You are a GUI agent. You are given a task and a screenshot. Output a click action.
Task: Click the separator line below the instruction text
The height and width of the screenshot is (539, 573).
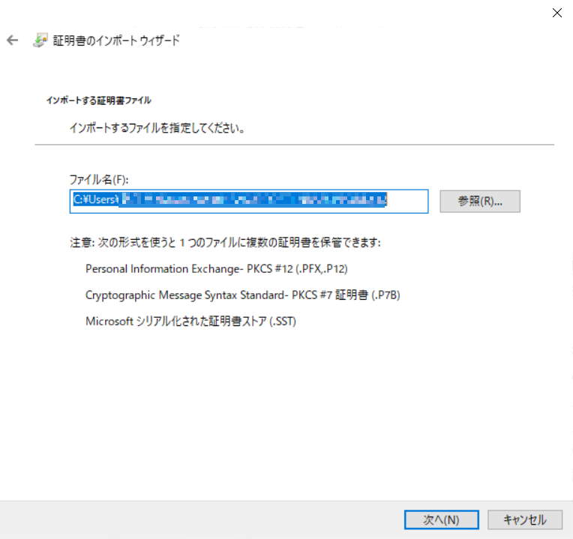coord(294,144)
